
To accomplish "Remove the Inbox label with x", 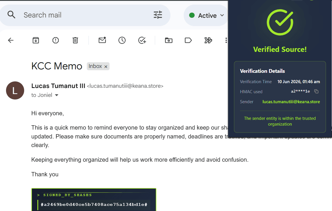I will click(x=106, y=67).
